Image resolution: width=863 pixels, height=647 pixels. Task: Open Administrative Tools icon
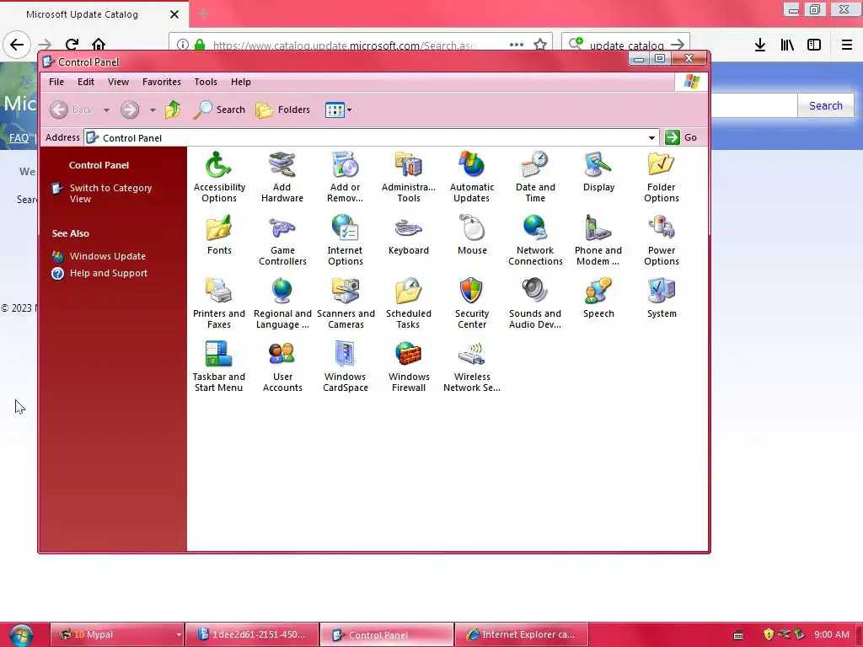[409, 177]
